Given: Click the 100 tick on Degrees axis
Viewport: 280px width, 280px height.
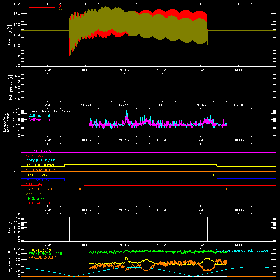Looking at the screenshot, I should coord(17,249).
